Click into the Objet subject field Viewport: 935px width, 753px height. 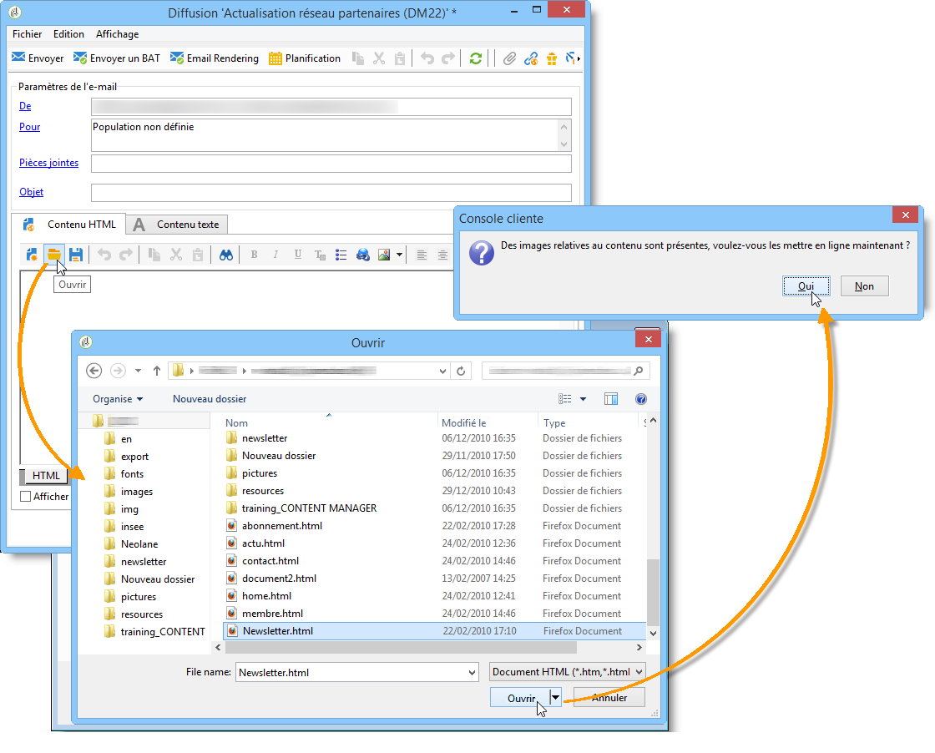point(331,192)
